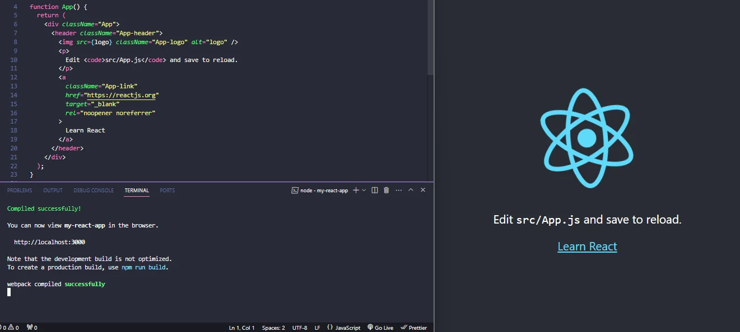Open the launch profile dropdown arrow beside plus

click(x=364, y=190)
